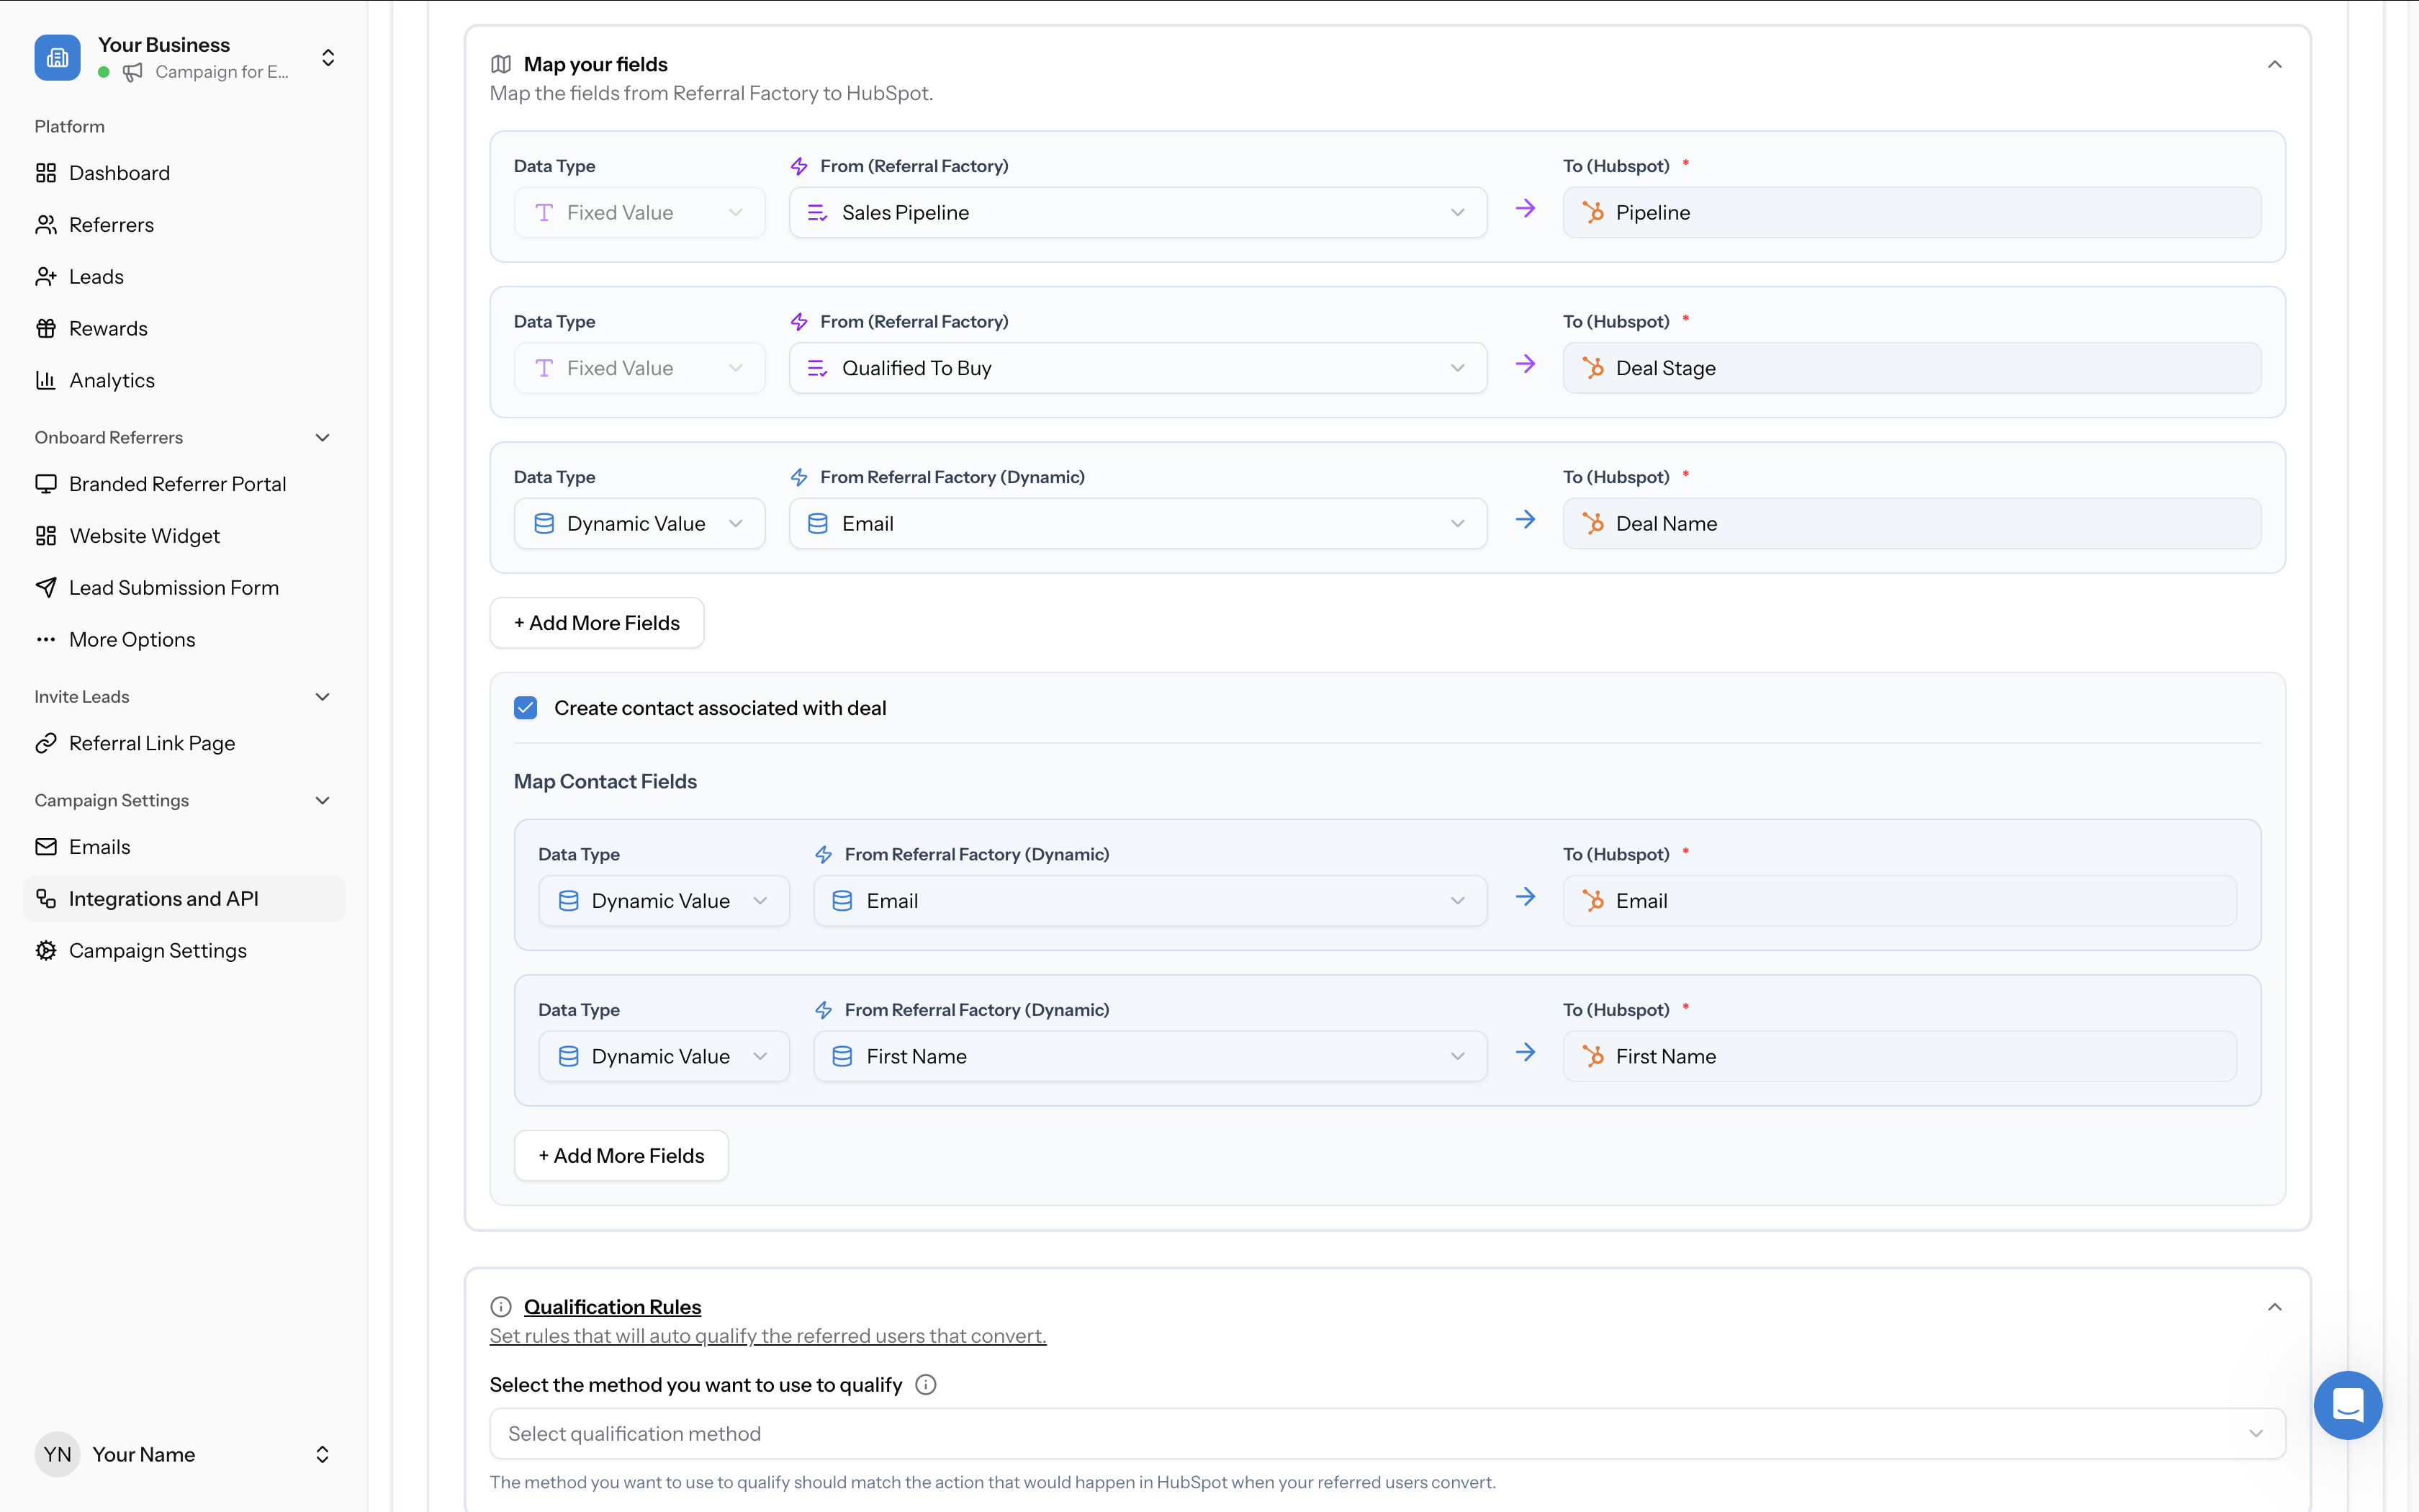Click the Referrers people icon
The height and width of the screenshot is (1512, 2419).
[46, 224]
